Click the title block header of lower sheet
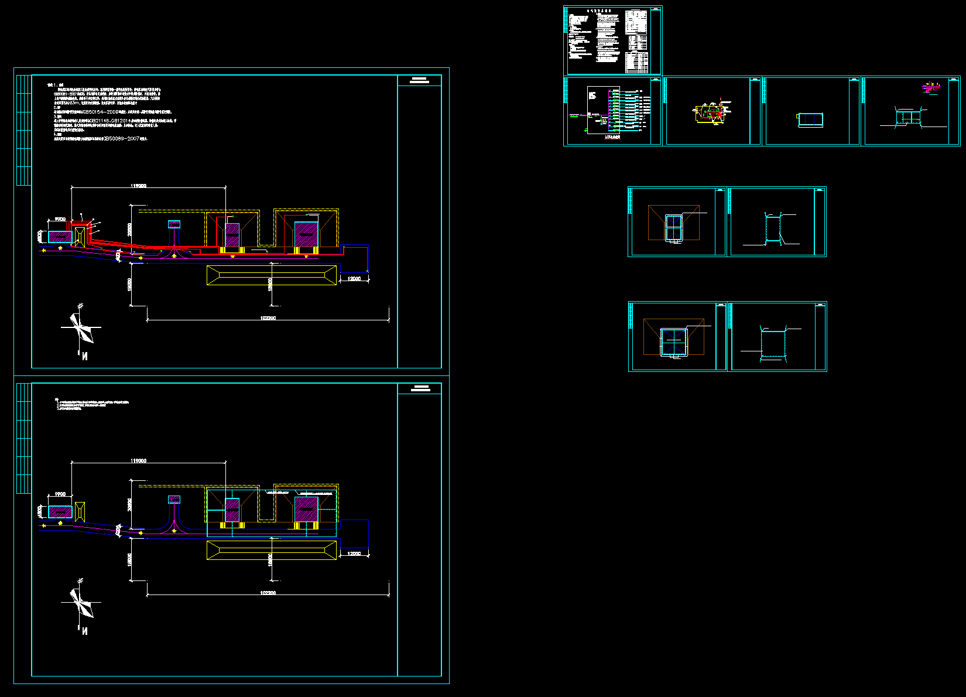This screenshot has width=966, height=697. (x=420, y=388)
